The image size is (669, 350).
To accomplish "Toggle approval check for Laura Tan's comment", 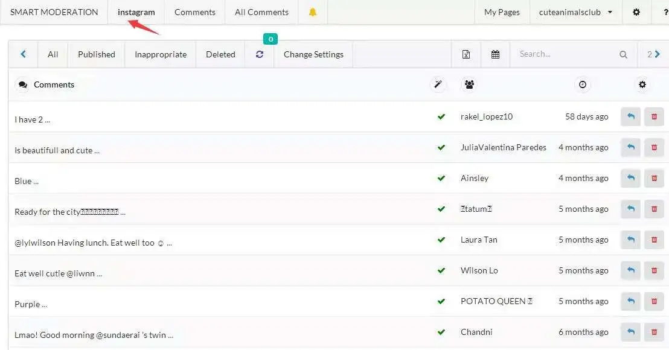I will (441, 240).
